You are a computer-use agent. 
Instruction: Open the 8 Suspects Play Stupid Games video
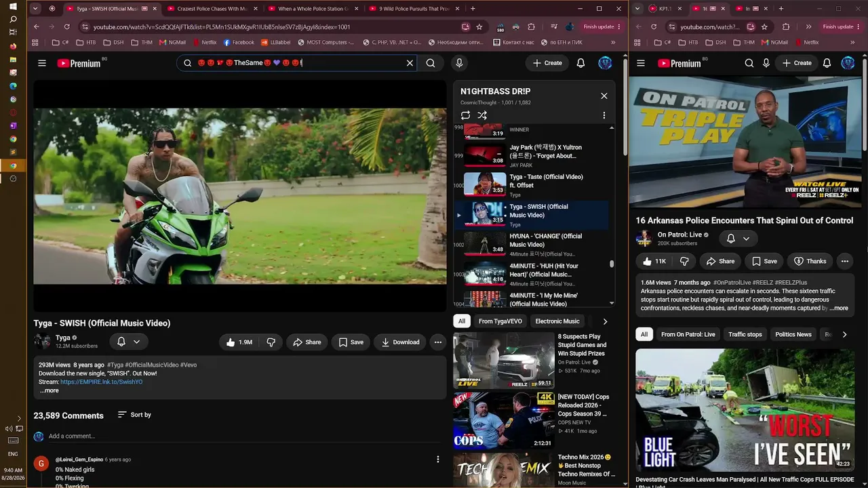pos(534,360)
